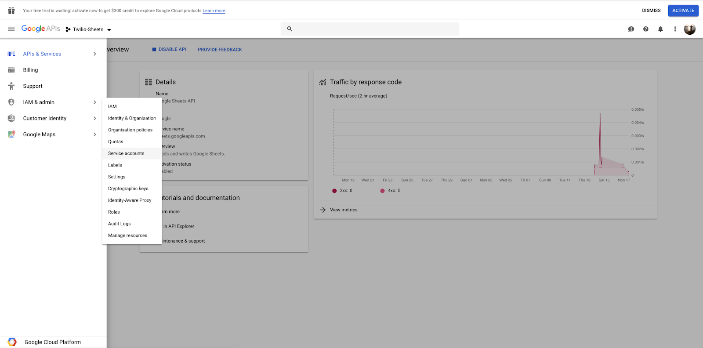Click the Support person icon
The height and width of the screenshot is (348, 703).
pyautogui.click(x=11, y=86)
